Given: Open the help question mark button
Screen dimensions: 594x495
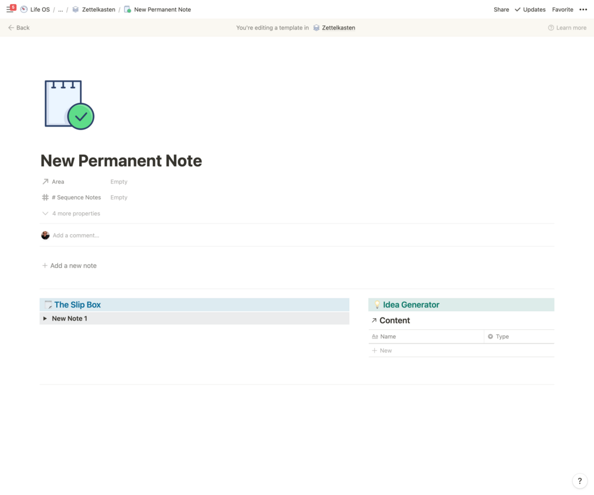Looking at the screenshot, I should (580, 481).
